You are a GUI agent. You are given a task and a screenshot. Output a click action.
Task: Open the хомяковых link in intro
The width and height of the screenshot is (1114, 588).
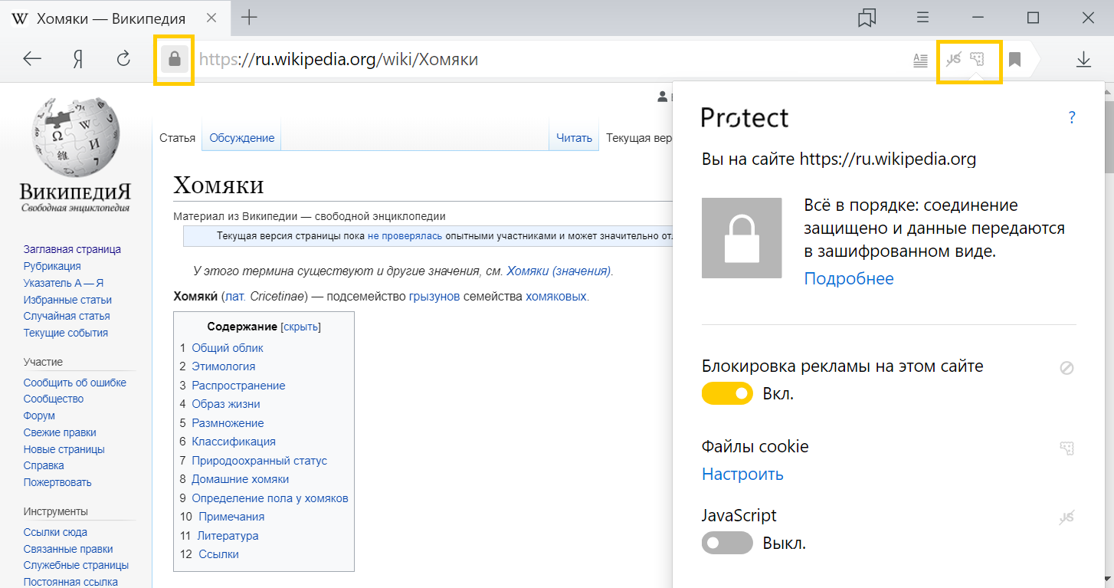556,296
